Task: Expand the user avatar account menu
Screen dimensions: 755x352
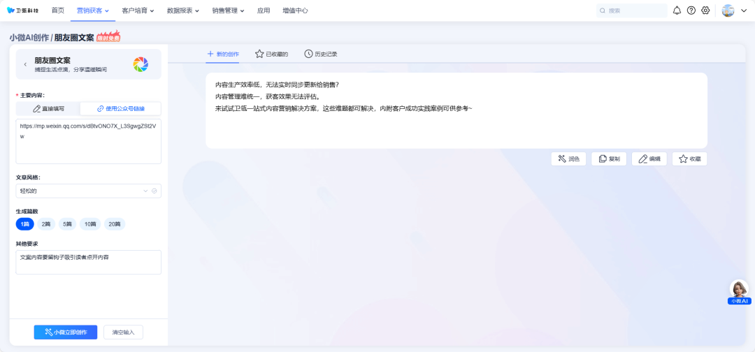Action: [734, 10]
